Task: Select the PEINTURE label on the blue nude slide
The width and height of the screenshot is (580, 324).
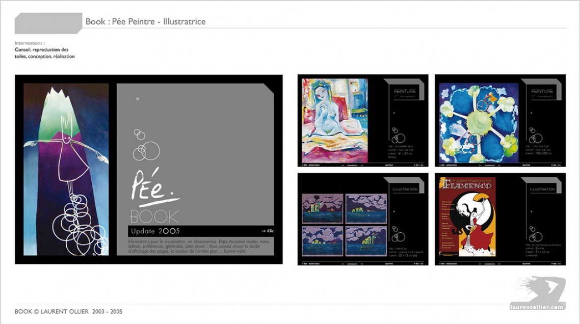Action: coord(405,91)
